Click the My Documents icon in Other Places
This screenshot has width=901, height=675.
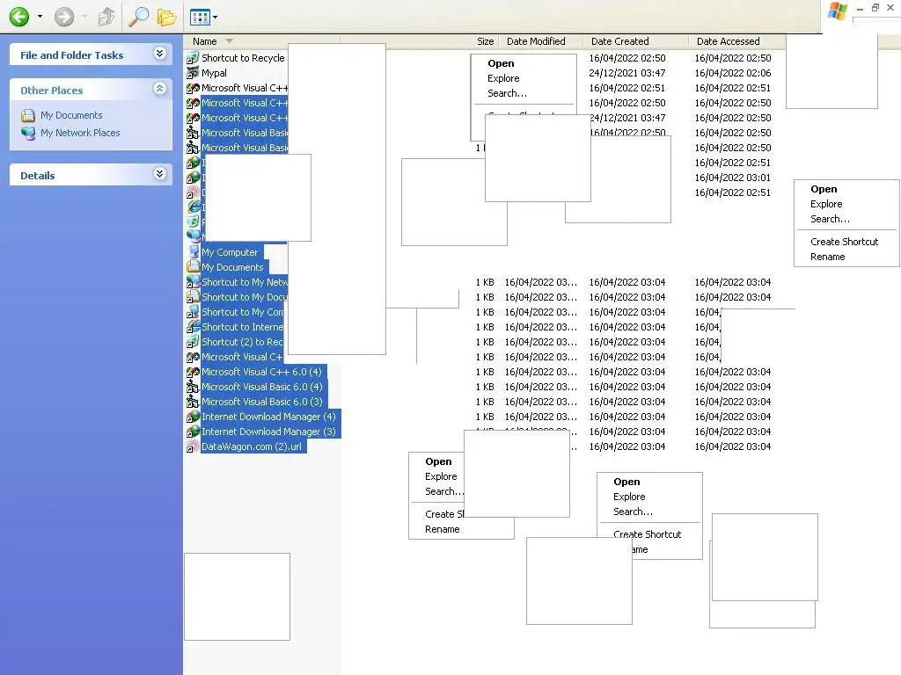(28, 115)
